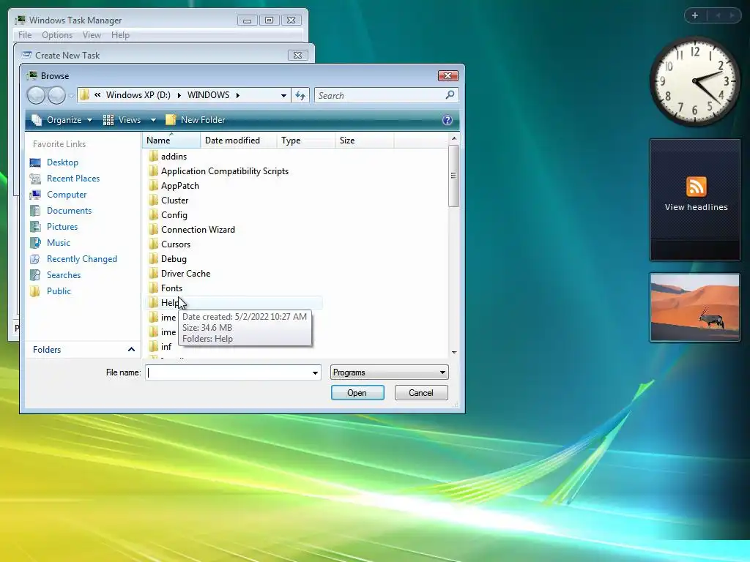The width and height of the screenshot is (750, 562).
Task: Select the AppPatch folder icon
Action: coord(153,185)
